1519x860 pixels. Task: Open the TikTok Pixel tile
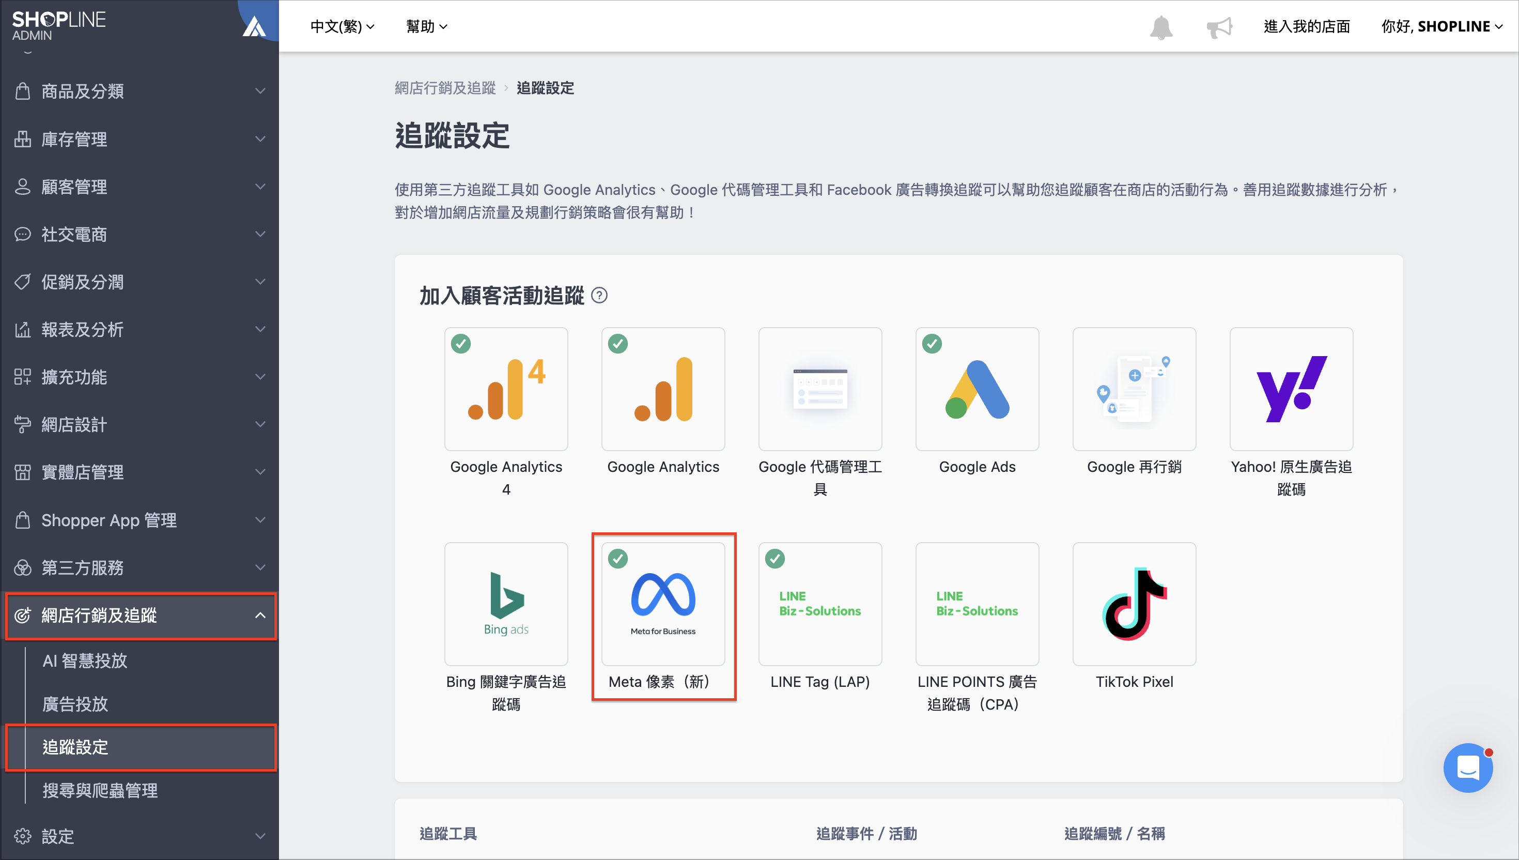[x=1134, y=604]
